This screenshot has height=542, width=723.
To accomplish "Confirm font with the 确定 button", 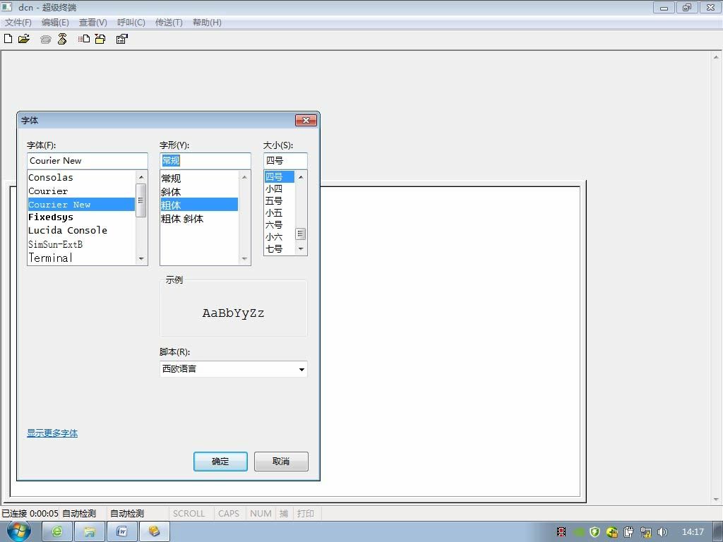I will coord(220,462).
